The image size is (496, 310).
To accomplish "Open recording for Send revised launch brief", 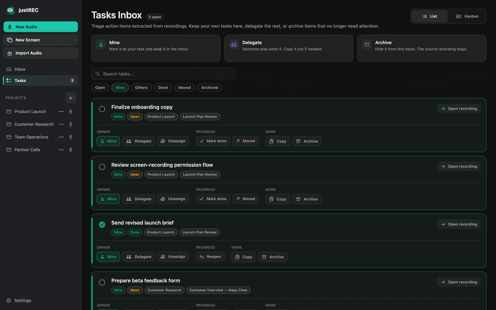I will point(459,224).
